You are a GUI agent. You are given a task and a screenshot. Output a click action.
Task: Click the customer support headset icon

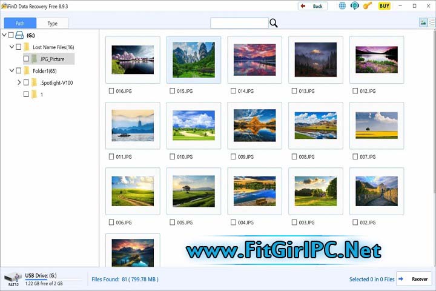[355, 6]
